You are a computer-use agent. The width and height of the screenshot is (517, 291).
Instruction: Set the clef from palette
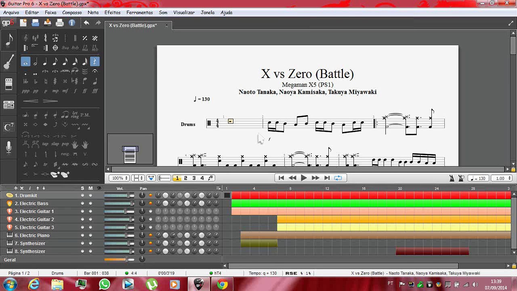click(25, 38)
